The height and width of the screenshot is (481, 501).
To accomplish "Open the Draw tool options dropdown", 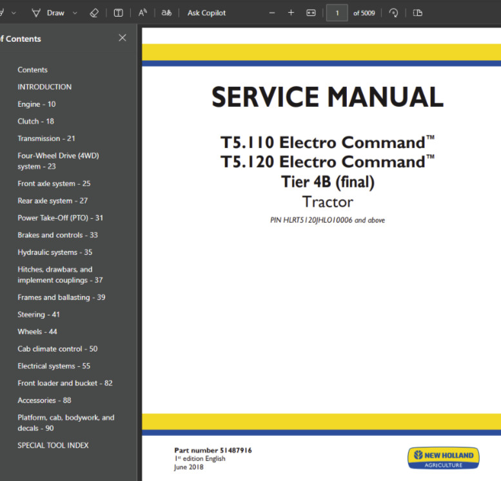I will tap(75, 13).
